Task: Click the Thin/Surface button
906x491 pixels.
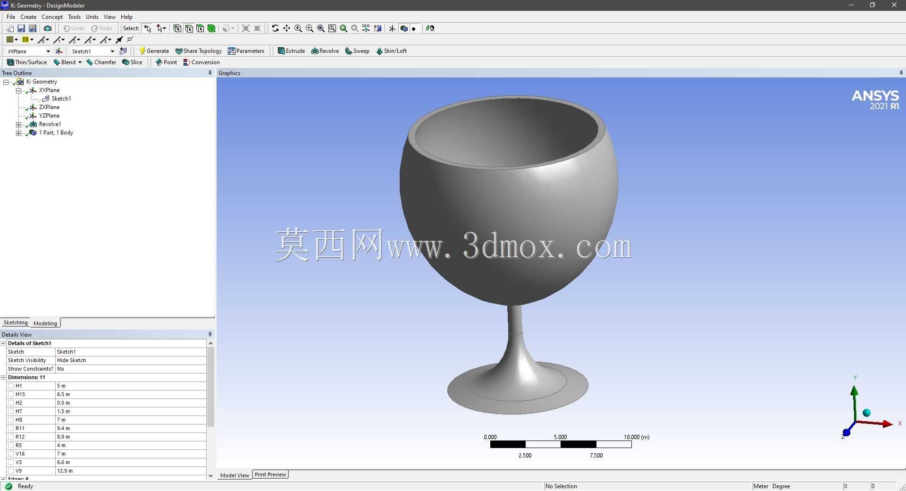Action: (x=27, y=62)
